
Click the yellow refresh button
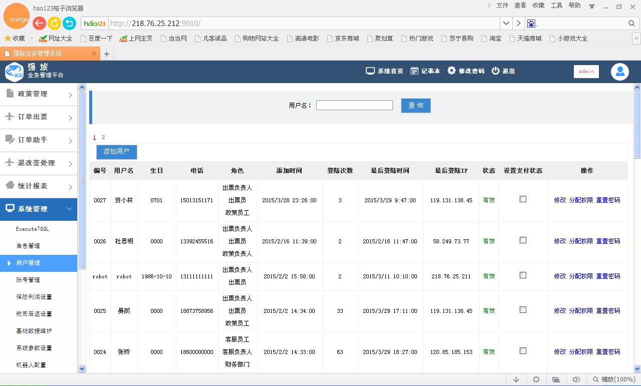[54, 23]
